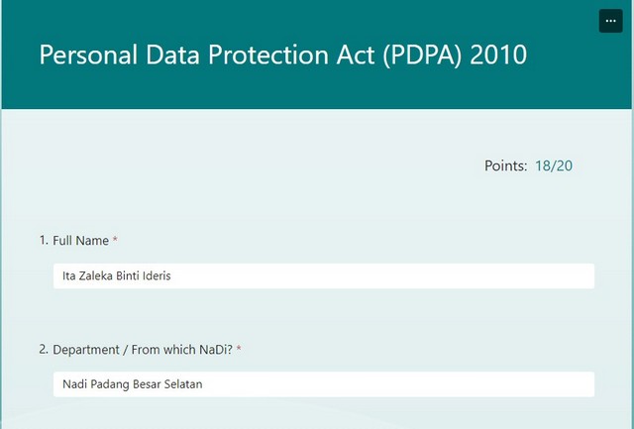Click the 18/20 points score
Image resolution: width=634 pixels, height=429 pixels.
[553, 165]
